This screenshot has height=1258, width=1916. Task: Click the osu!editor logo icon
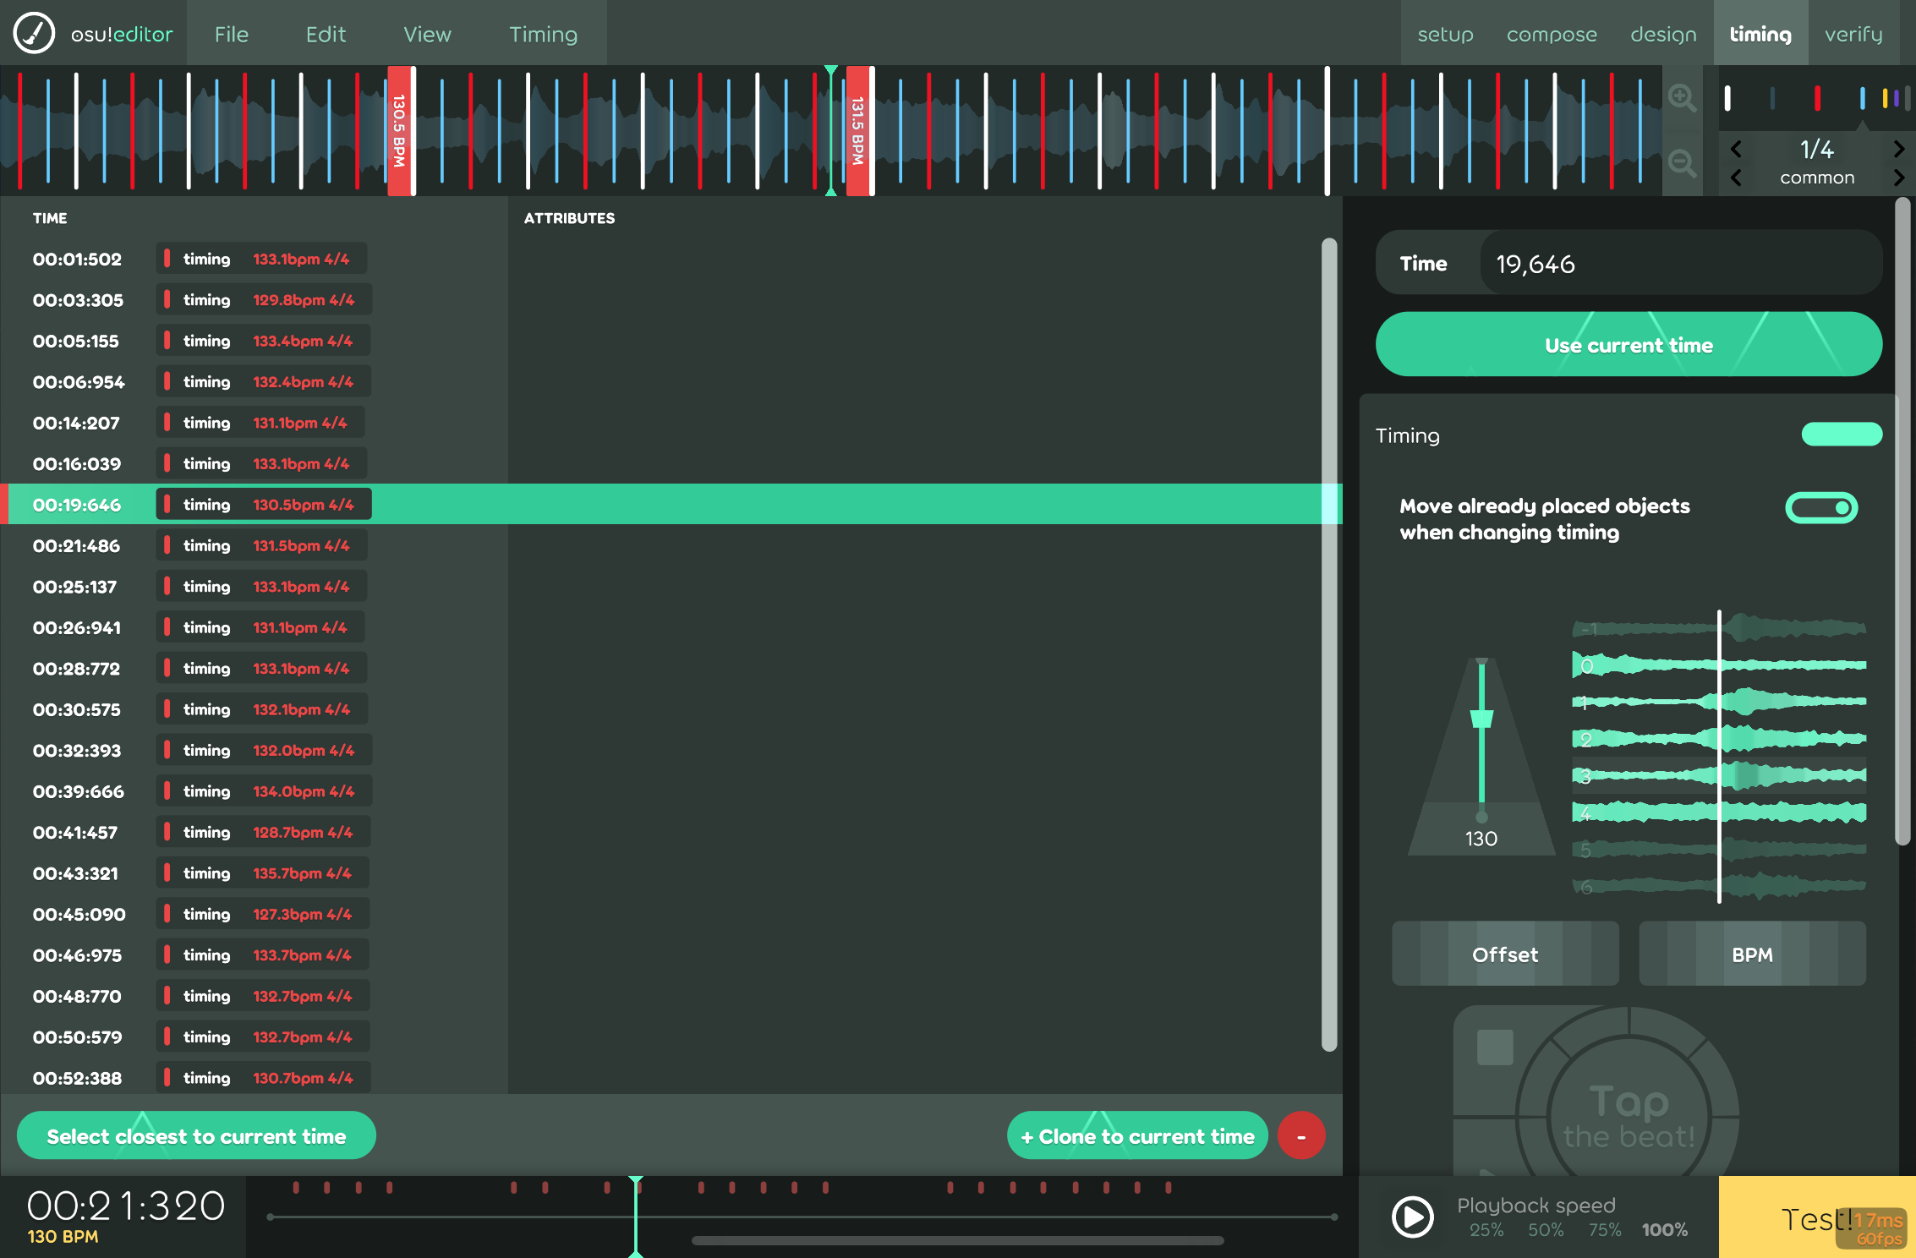coord(34,34)
